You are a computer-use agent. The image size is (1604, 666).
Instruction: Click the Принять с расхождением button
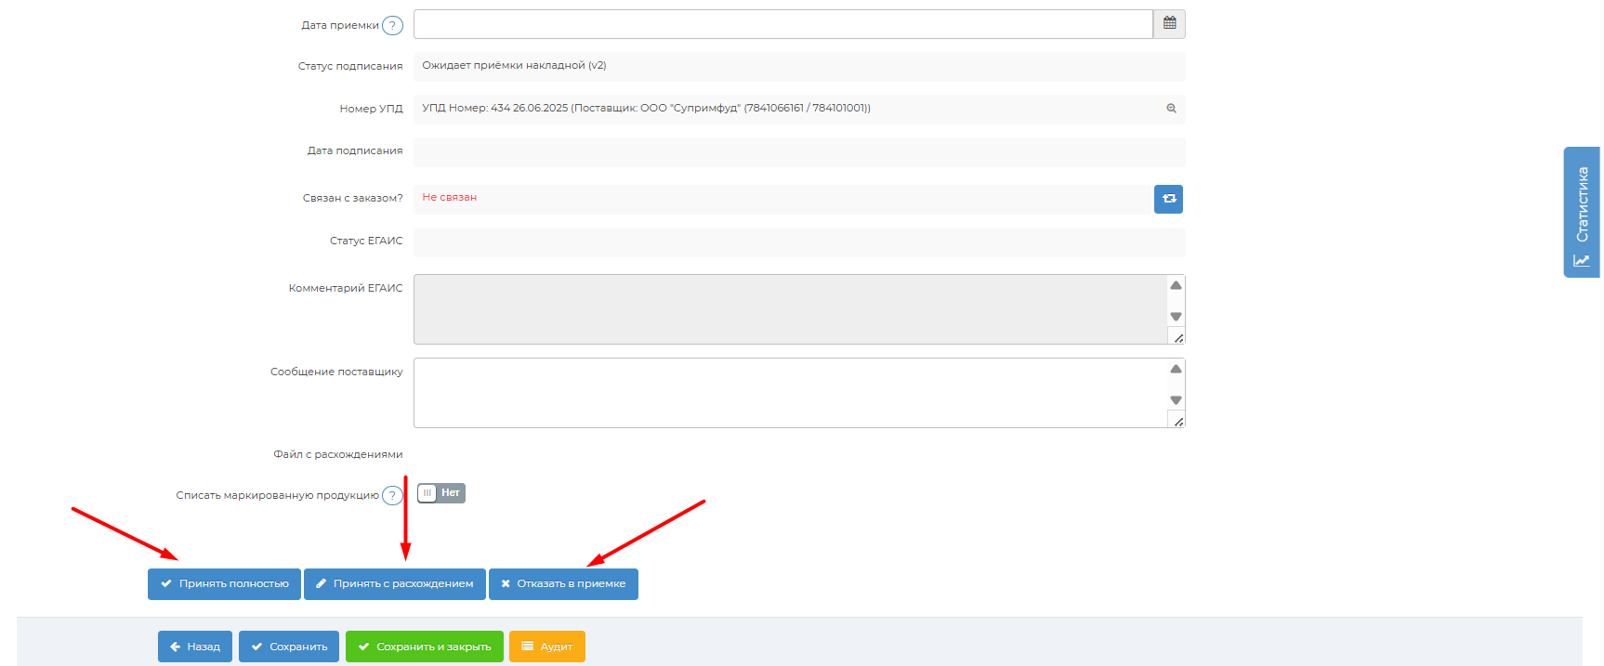(x=394, y=584)
